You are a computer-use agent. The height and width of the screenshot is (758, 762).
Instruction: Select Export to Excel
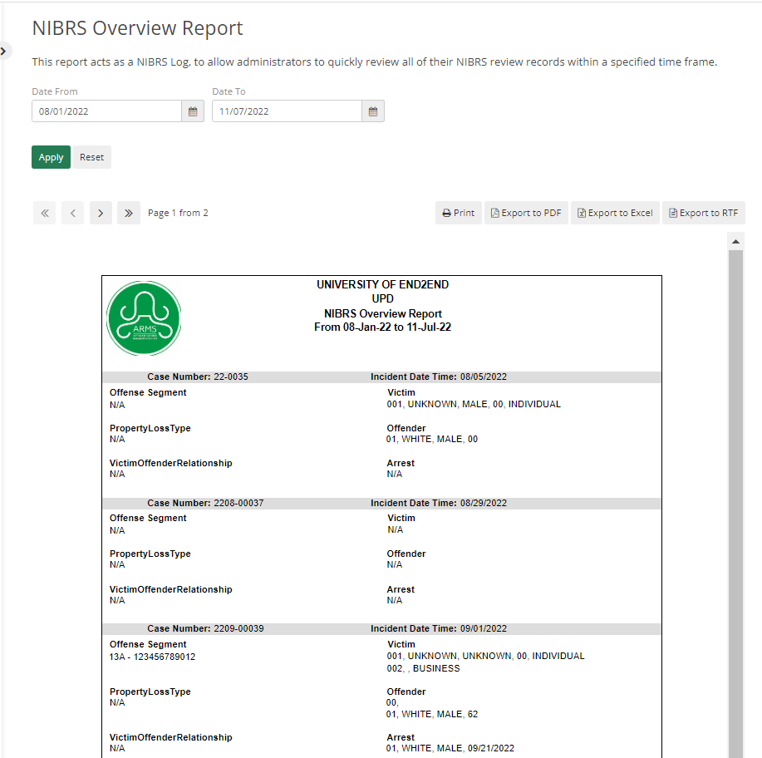pyautogui.click(x=615, y=212)
